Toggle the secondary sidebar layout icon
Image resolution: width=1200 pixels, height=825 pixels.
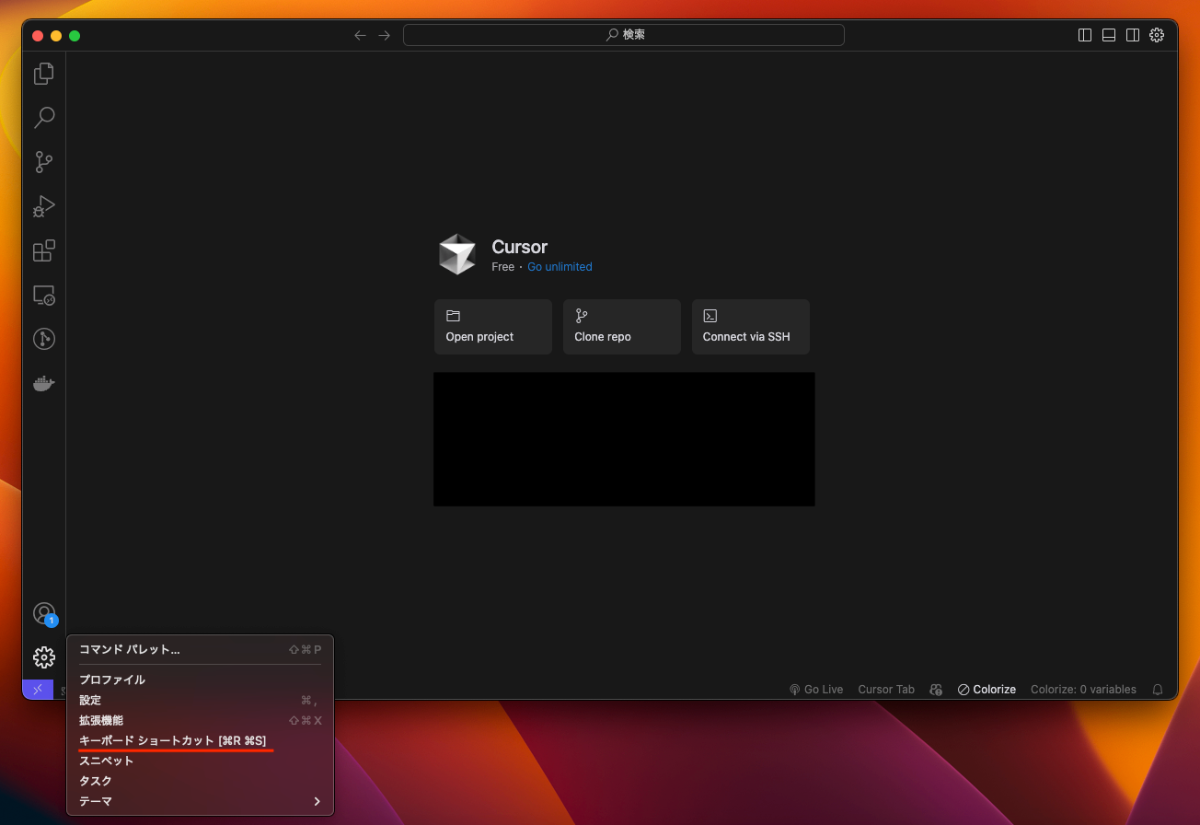coord(1133,35)
